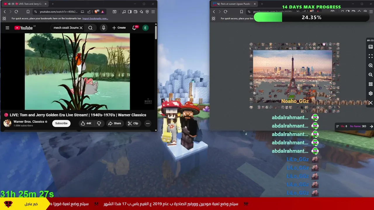
Task: Open more actions three-dot menu
Action: click(x=148, y=123)
